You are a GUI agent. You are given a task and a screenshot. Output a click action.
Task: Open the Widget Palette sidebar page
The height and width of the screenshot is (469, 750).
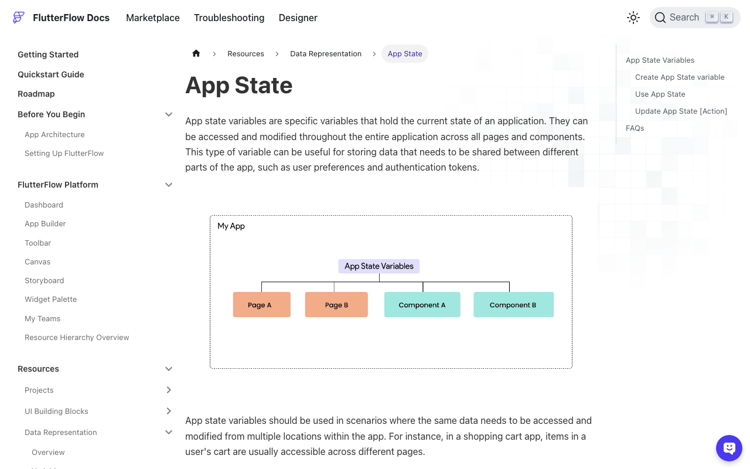pyautogui.click(x=51, y=299)
